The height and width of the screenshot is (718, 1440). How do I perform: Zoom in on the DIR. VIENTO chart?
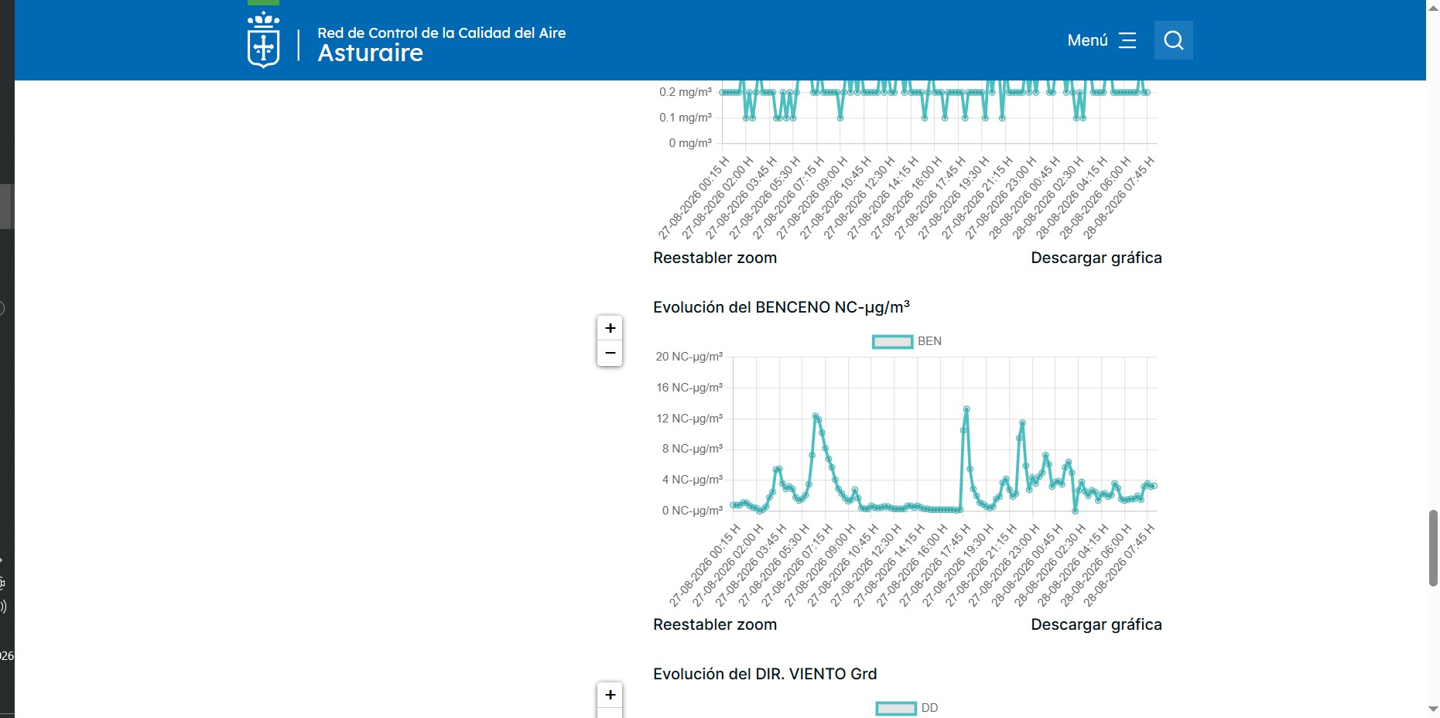point(610,695)
